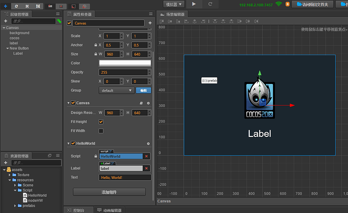
Task: Switch to the scene editor tab
Action: [x=172, y=15]
